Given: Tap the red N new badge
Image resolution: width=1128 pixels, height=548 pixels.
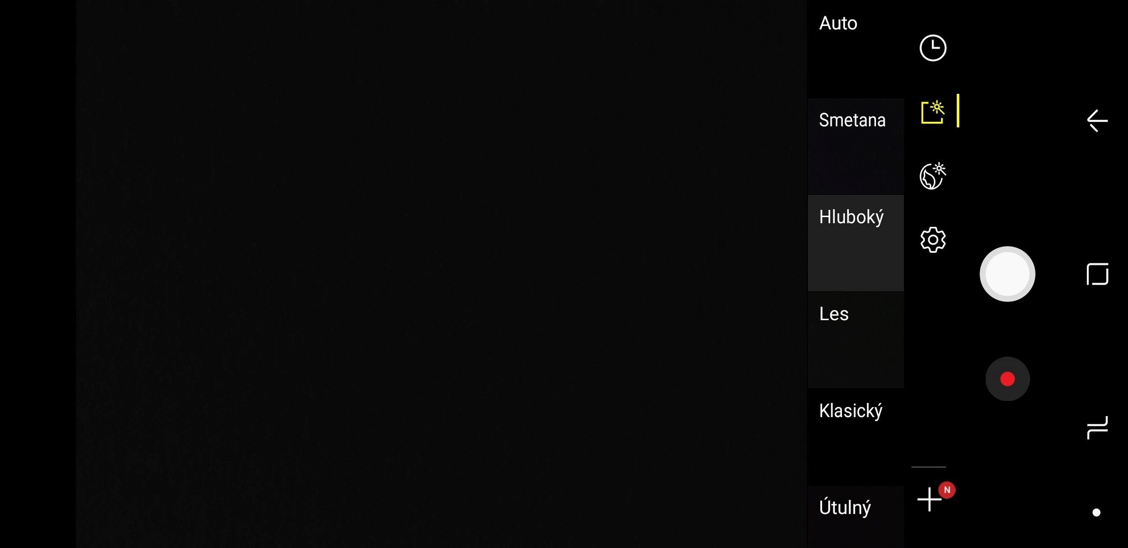Looking at the screenshot, I should (x=947, y=490).
